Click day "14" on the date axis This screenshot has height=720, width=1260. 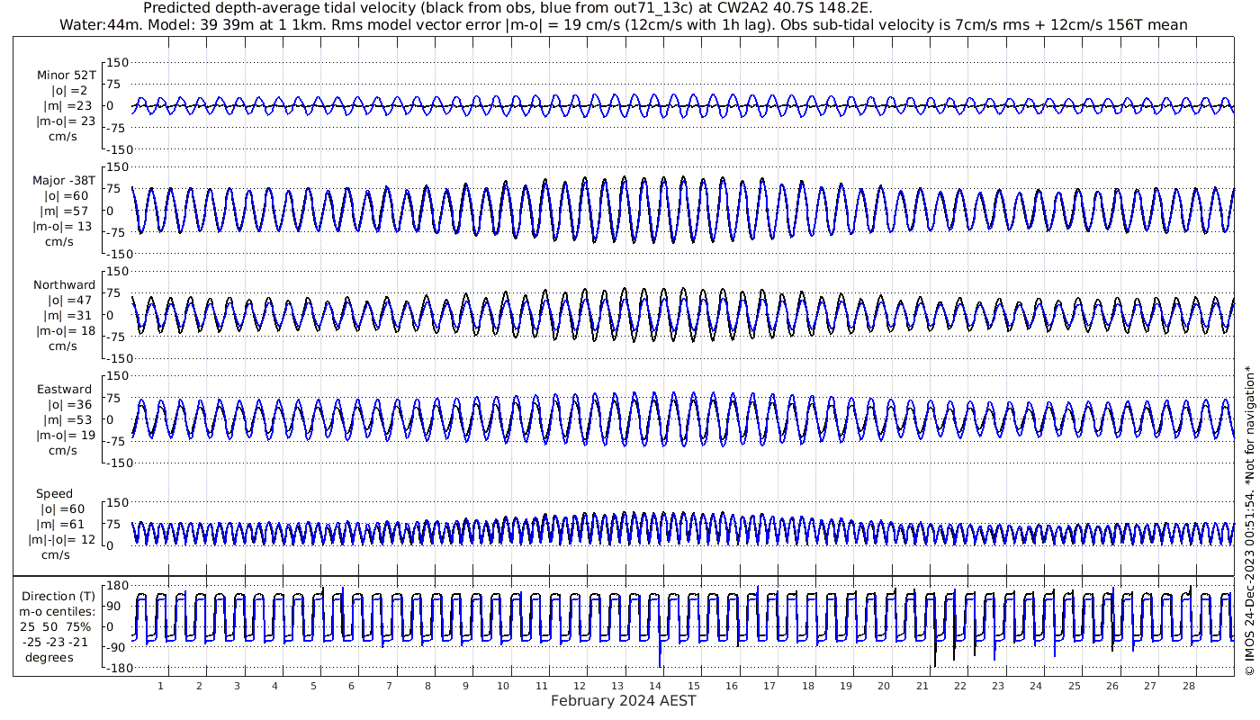[x=655, y=686]
